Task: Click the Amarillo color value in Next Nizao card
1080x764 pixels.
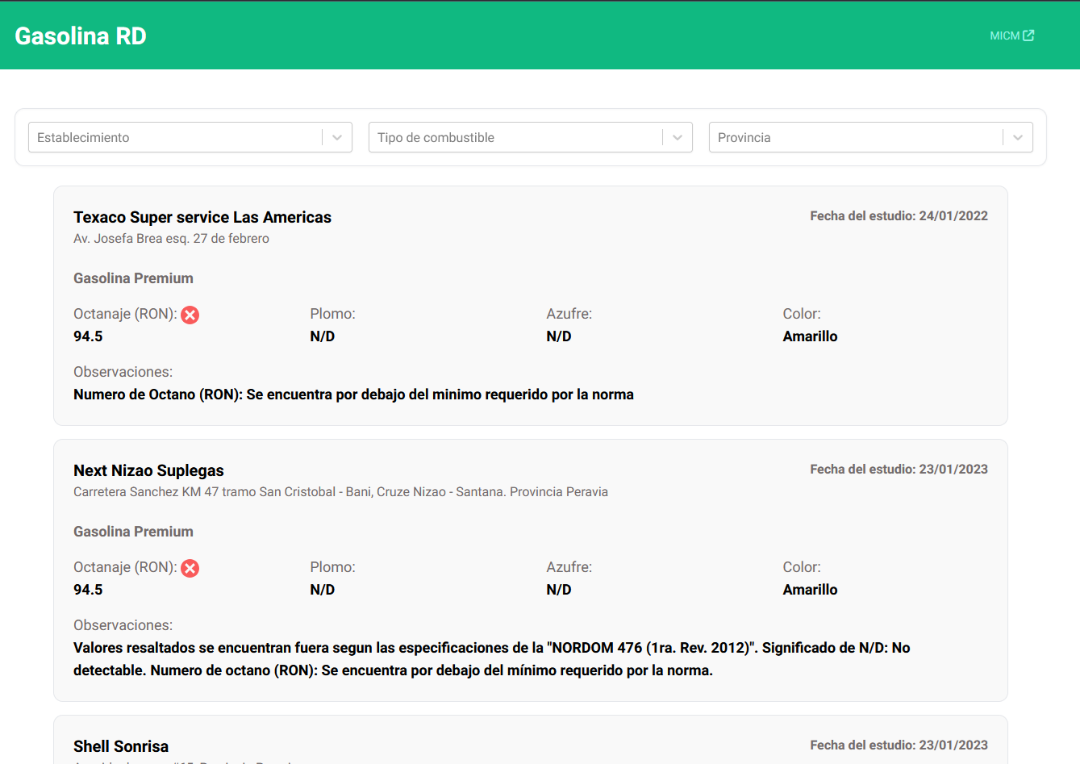Action: 810,590
